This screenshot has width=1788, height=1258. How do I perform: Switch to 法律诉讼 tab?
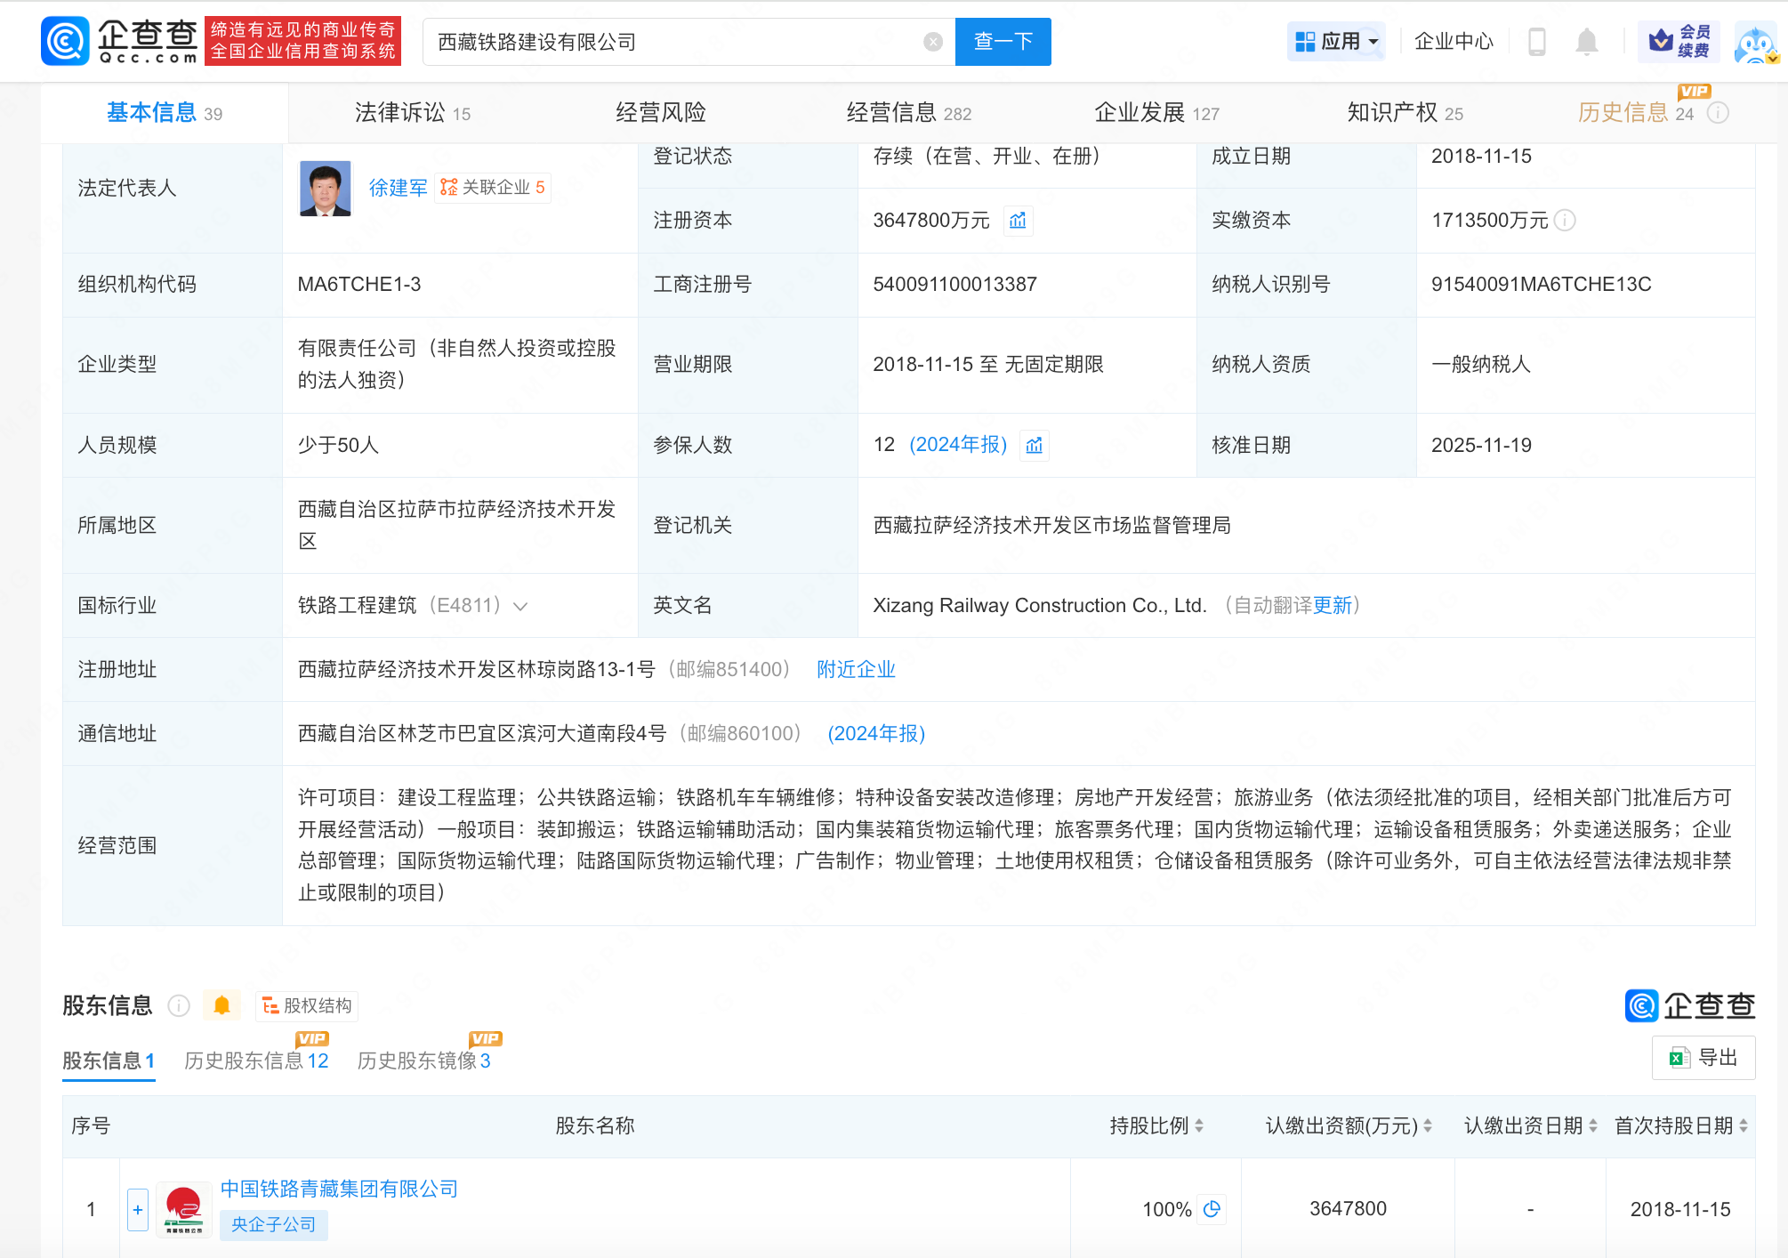412,113
